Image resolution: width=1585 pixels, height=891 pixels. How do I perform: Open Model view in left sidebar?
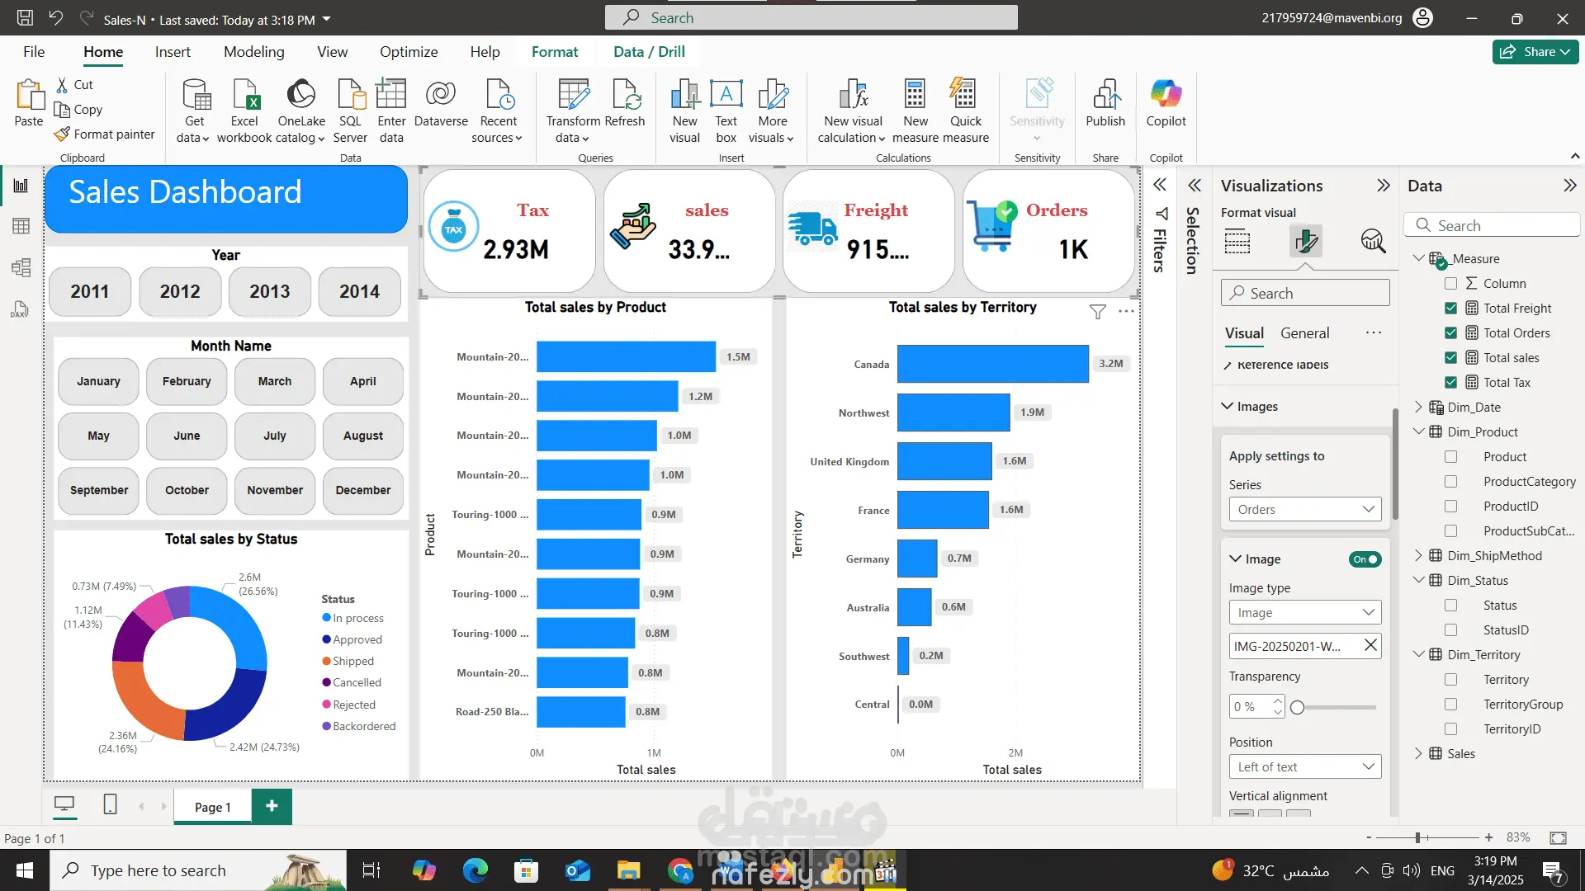point(21,267)
